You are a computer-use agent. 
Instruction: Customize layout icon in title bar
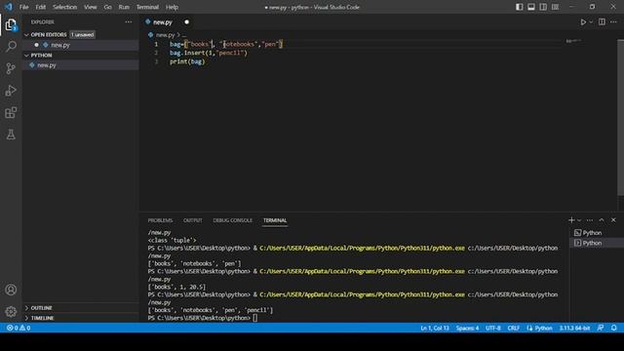555,7
